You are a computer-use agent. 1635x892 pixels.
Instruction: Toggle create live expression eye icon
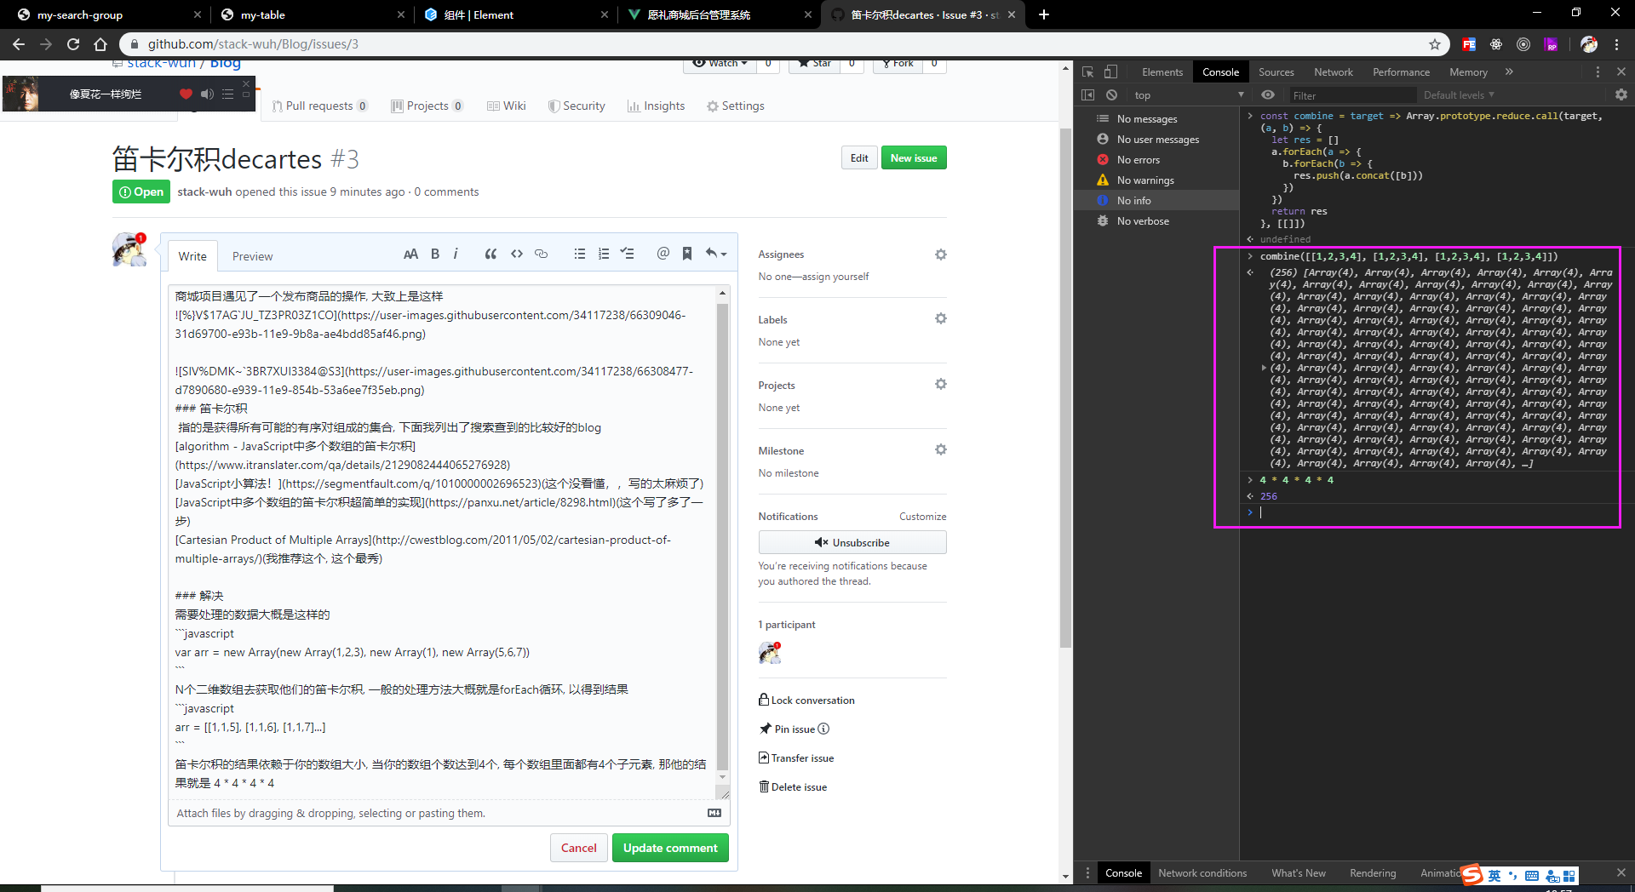[x=1268, y=95]
